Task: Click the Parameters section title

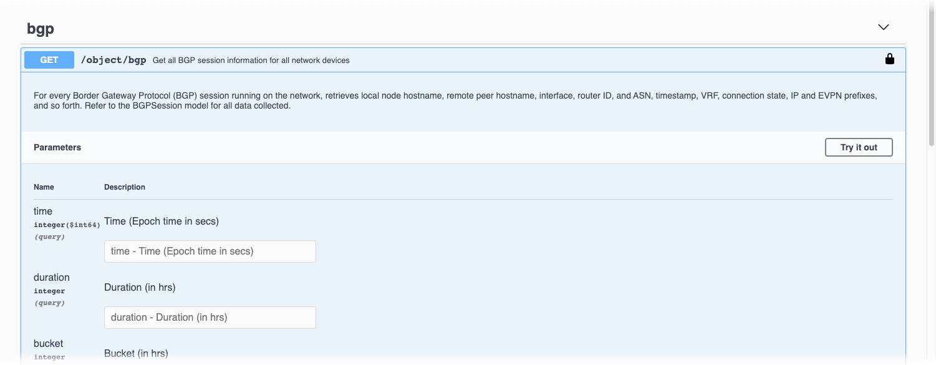Action: (57, 148)
